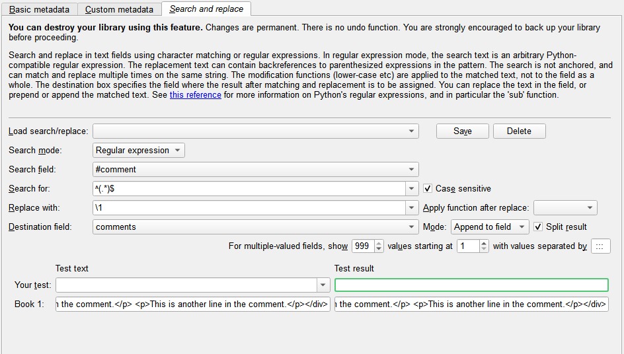Open 'this reference' regex documentation link
Screen dimensions: 624x354
(x=195, y=94)
